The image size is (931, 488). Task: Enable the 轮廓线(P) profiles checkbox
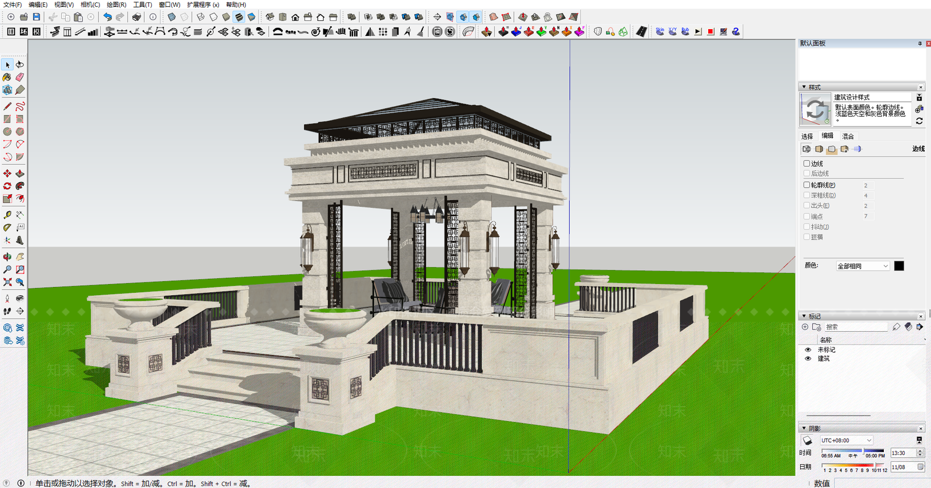806,185
